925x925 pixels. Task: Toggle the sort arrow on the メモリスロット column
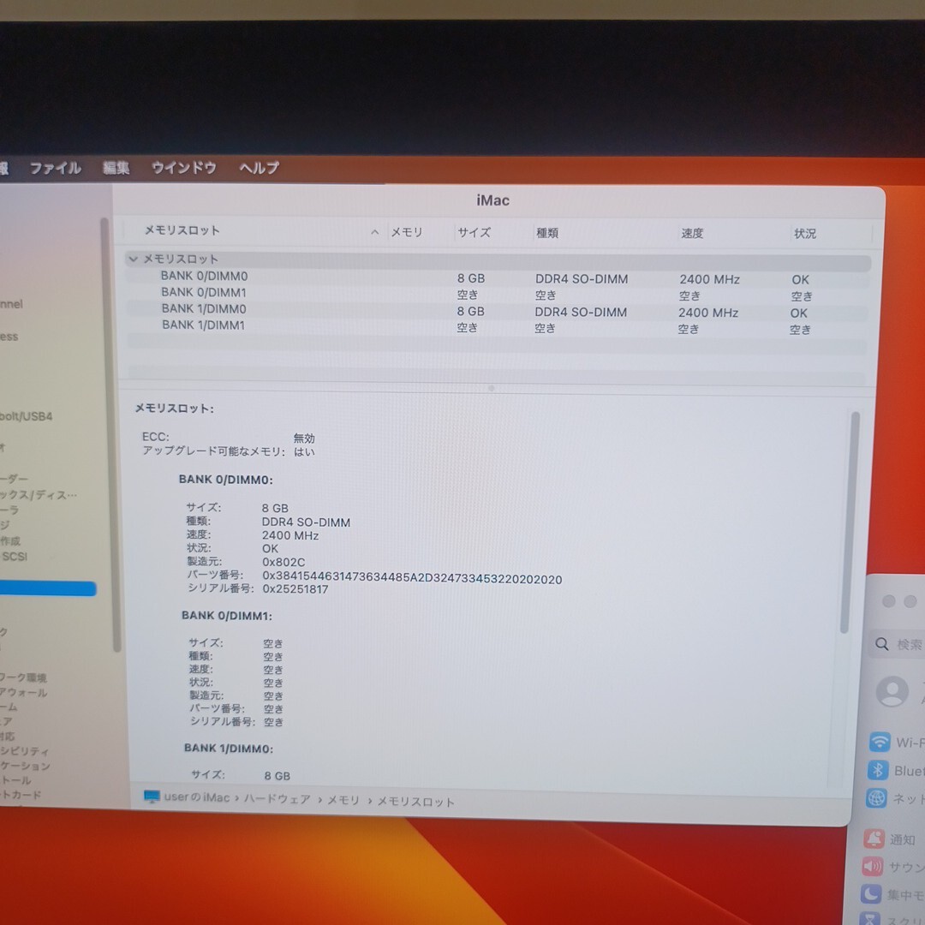[374, 232]
